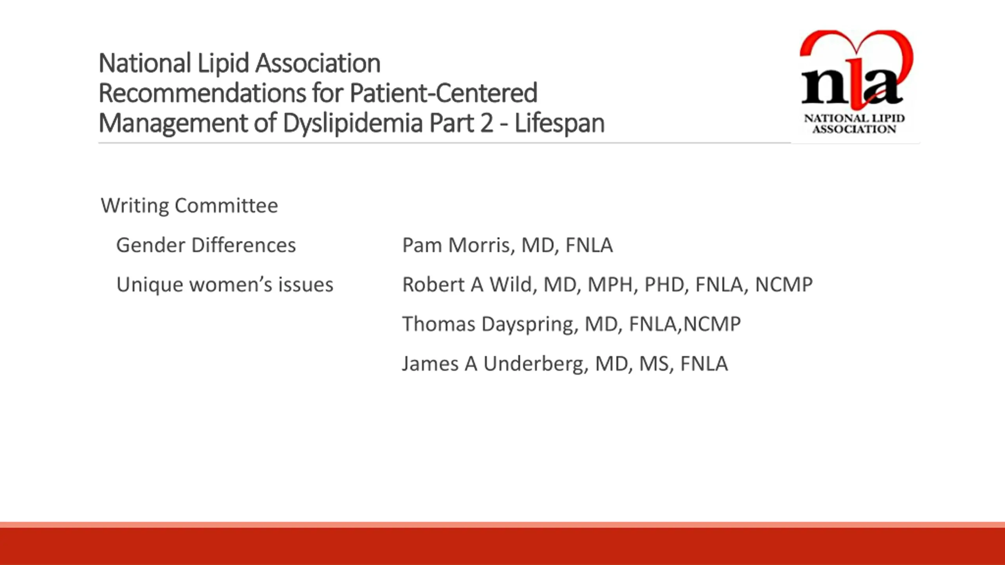Click the 'nla' black letters in logo
The width and height of the screenshot is (1005, 565).
(x=851, y=86)
